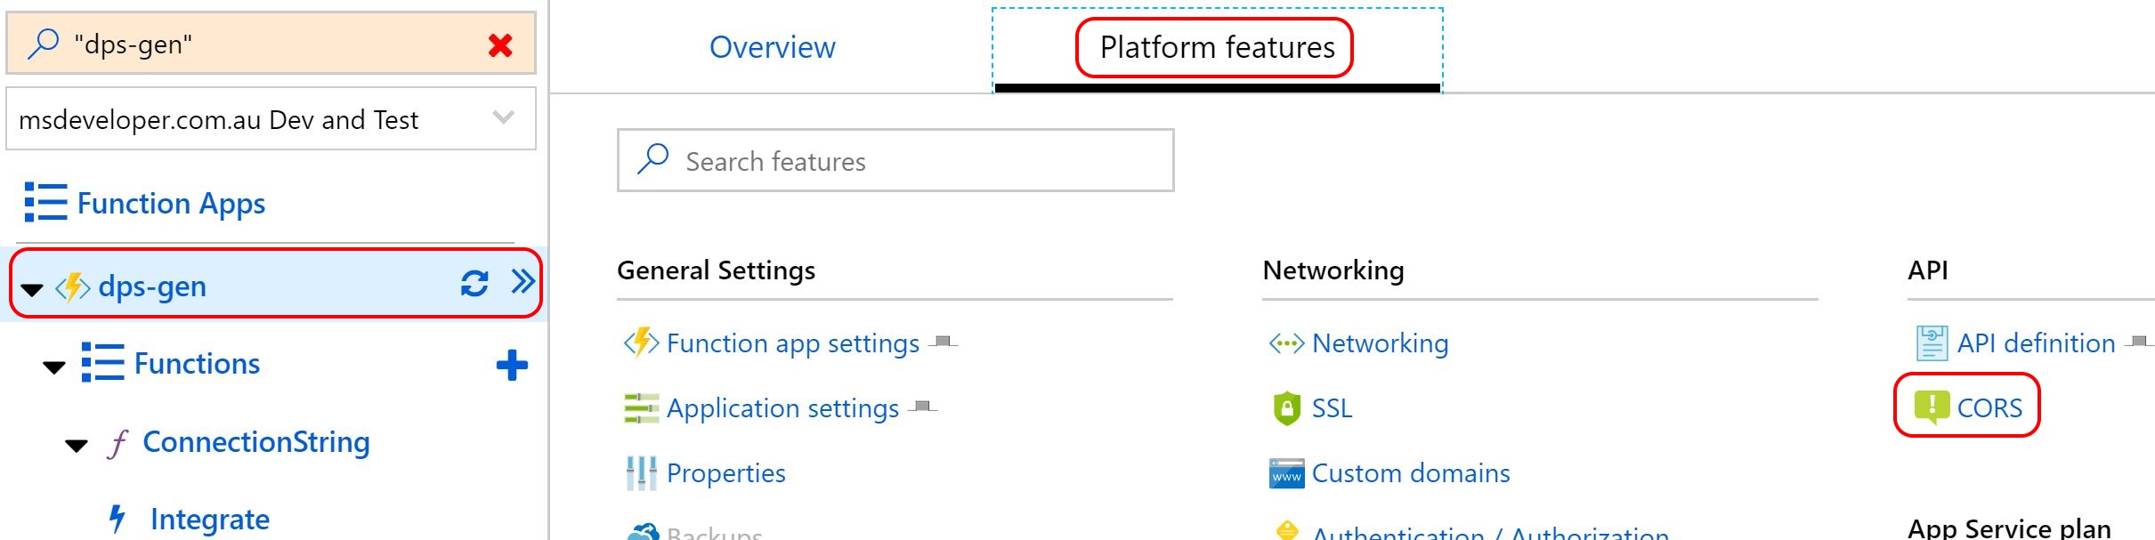Click the Properties sliders icon
2155x540 pixels.
[641, 473]
